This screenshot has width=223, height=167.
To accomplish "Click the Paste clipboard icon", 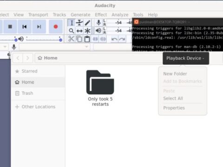I will click(x=87, y=39).
